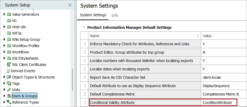Click the Conditional Validity Attribute value cell
Image resolution: width=247 pixels, height=107 pixels.
coord(219,103)
